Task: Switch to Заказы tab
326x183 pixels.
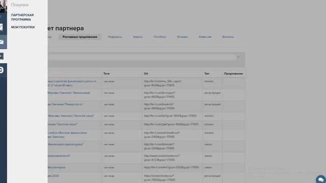Action: (138, 37)
